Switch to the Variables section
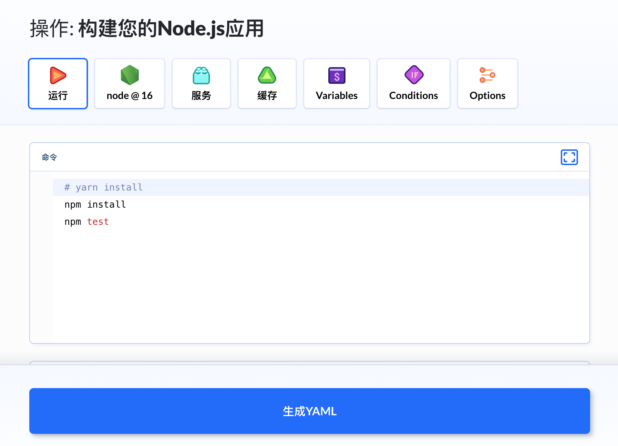The width and height of the screenshot is (618, 446). (x=336, y=84)
